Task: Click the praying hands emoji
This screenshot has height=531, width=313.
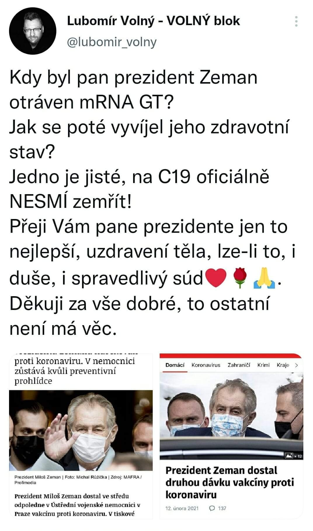Action: pos(264,278)
